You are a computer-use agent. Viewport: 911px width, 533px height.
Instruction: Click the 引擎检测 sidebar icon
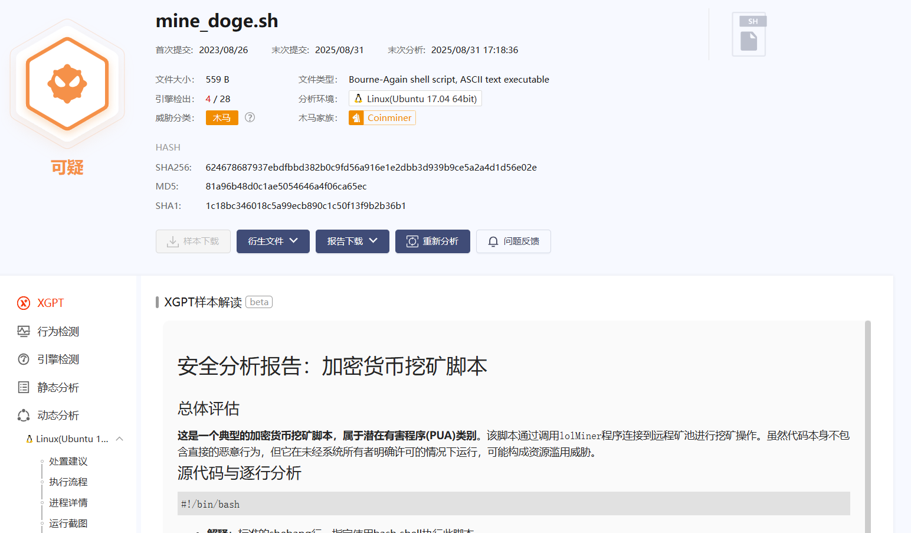tap(24, 359)
